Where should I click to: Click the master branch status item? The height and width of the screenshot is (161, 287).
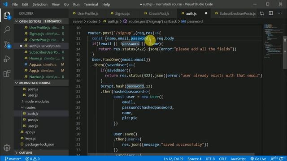(13, 159)
